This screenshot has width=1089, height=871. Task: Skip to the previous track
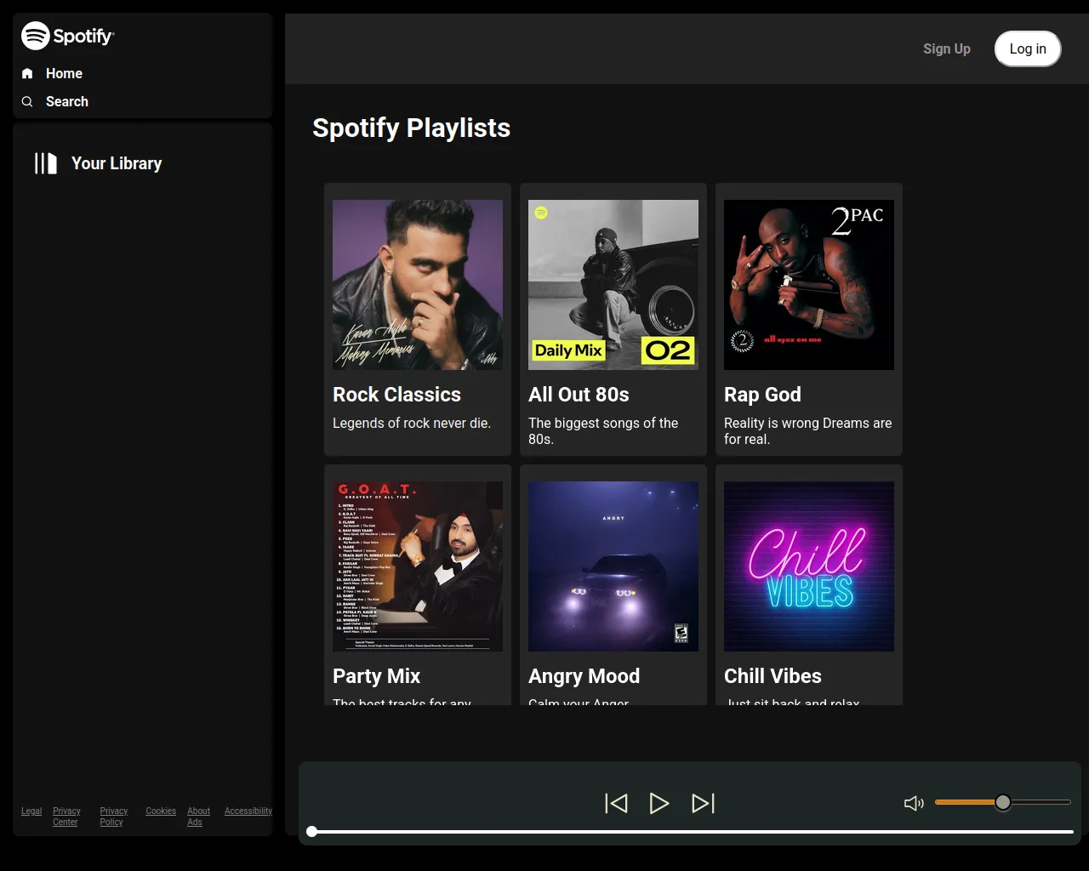coord(616,803)
